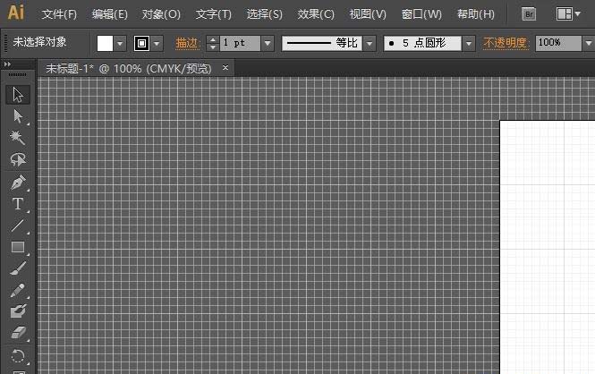Select the Eraser tool
This screenshot has height=374, width=595.
(x=18, y=333)
